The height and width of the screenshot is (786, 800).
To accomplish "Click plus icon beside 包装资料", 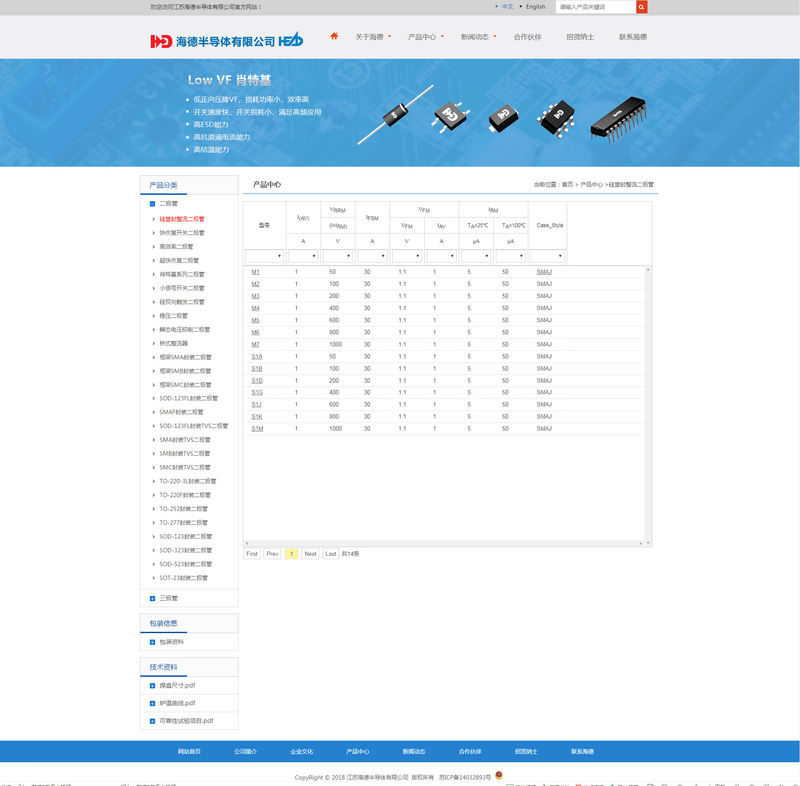I will click(x=152, y=642).
